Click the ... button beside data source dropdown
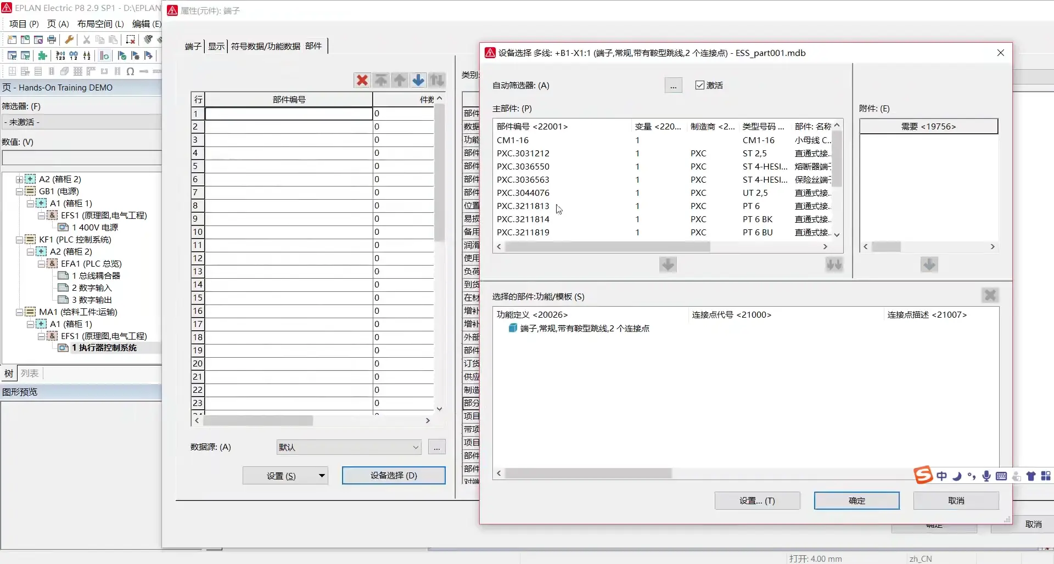Screen dimensions: 1054x564 click(436, 447)
